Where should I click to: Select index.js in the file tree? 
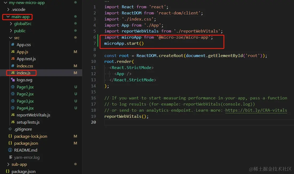click(x=24, y=73)
